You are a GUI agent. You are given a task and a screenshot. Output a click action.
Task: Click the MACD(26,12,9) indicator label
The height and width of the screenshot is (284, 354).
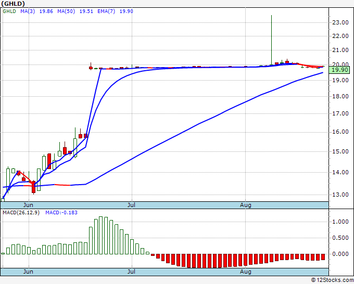pyautogui.click(x=21, y=213)
